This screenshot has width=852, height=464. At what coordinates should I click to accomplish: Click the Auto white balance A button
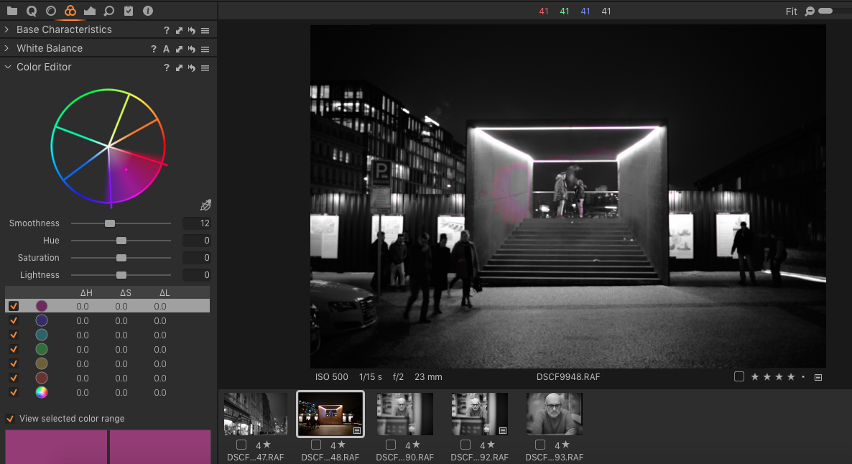pos(166,48)
